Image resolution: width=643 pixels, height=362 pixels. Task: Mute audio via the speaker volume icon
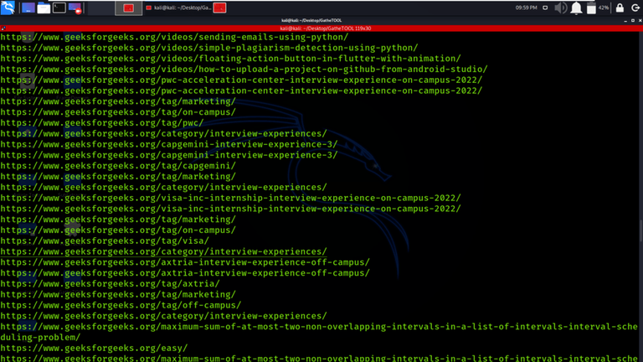click(x=560, y=8)
